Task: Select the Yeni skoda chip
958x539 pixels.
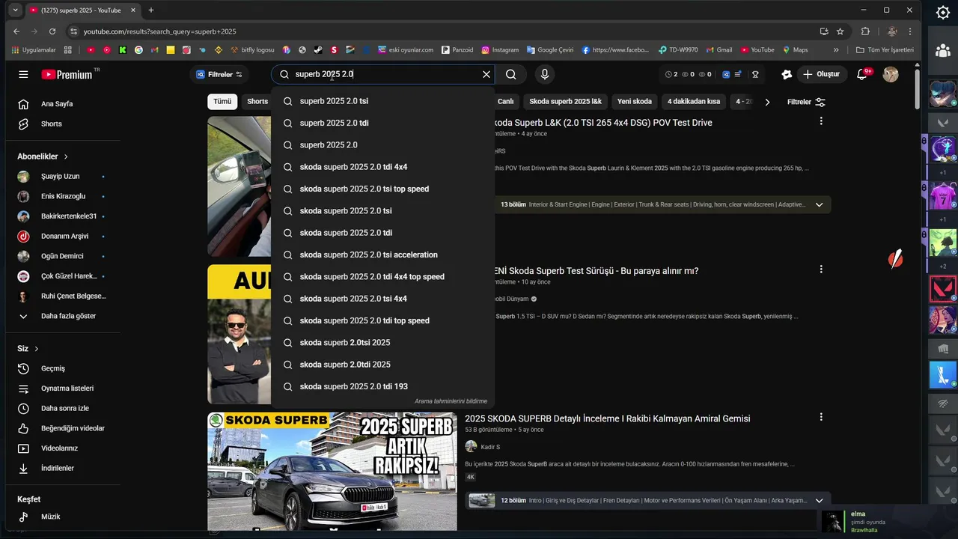Action: point(634,101)
